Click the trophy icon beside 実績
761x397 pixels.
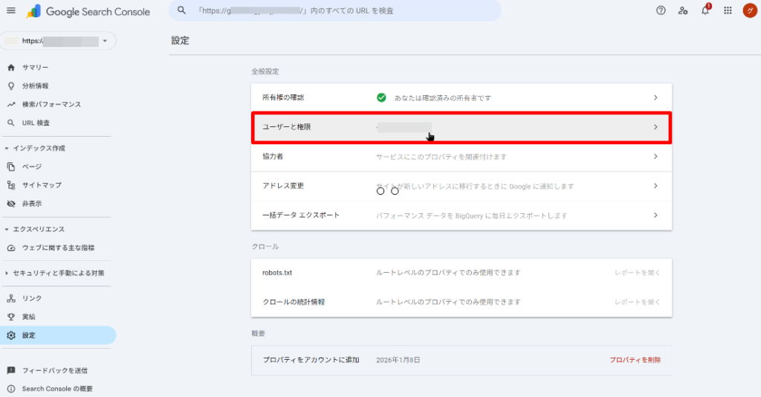(11, 317)
